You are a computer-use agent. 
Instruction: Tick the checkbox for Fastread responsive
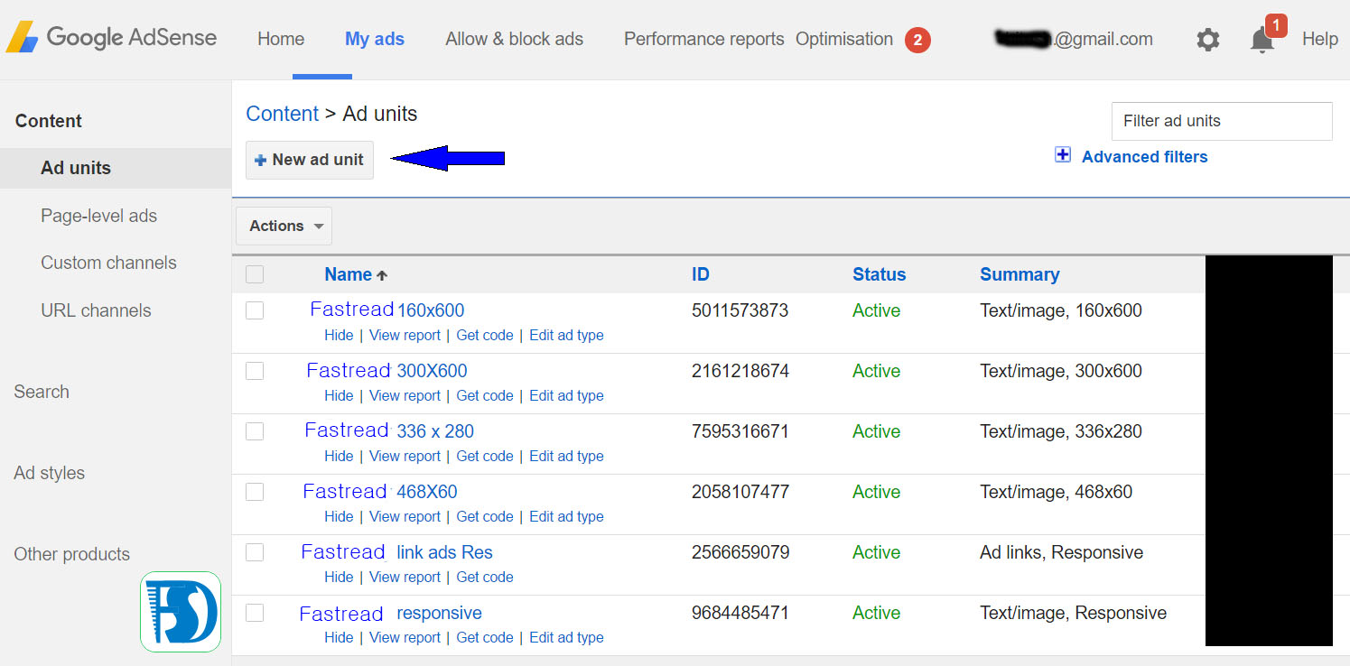(x=255, y=613)
